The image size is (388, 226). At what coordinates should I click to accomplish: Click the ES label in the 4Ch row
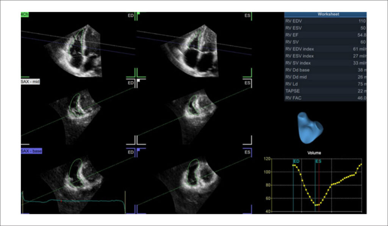coord(247,15)
